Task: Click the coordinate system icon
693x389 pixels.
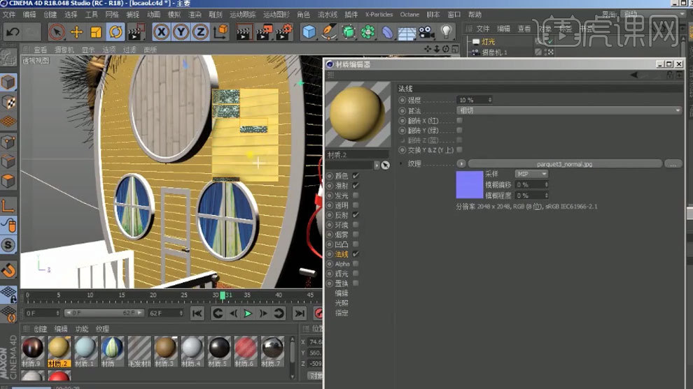Action: [x=220, y=31]
